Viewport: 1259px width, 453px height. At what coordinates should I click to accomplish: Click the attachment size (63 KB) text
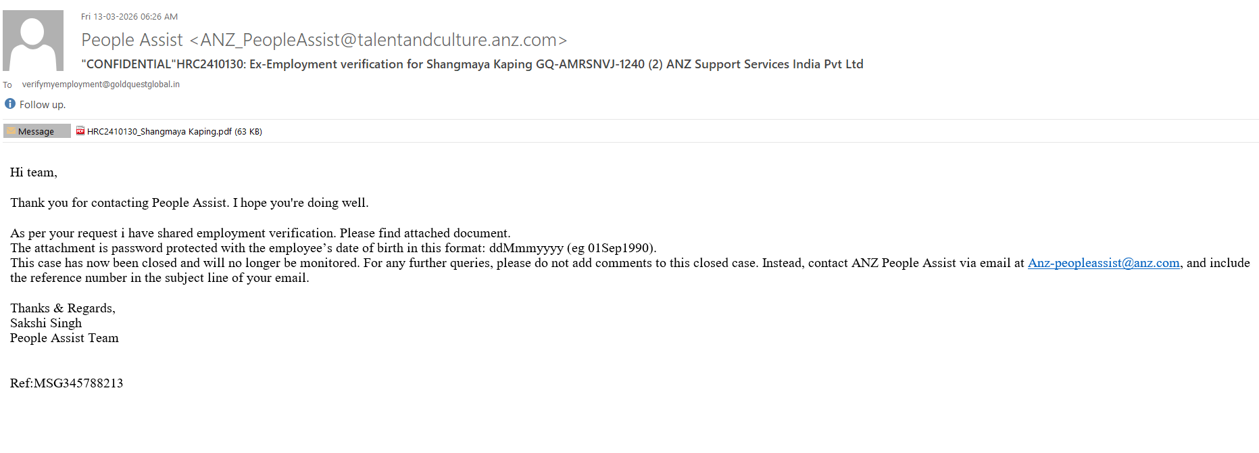coord(249,132)
